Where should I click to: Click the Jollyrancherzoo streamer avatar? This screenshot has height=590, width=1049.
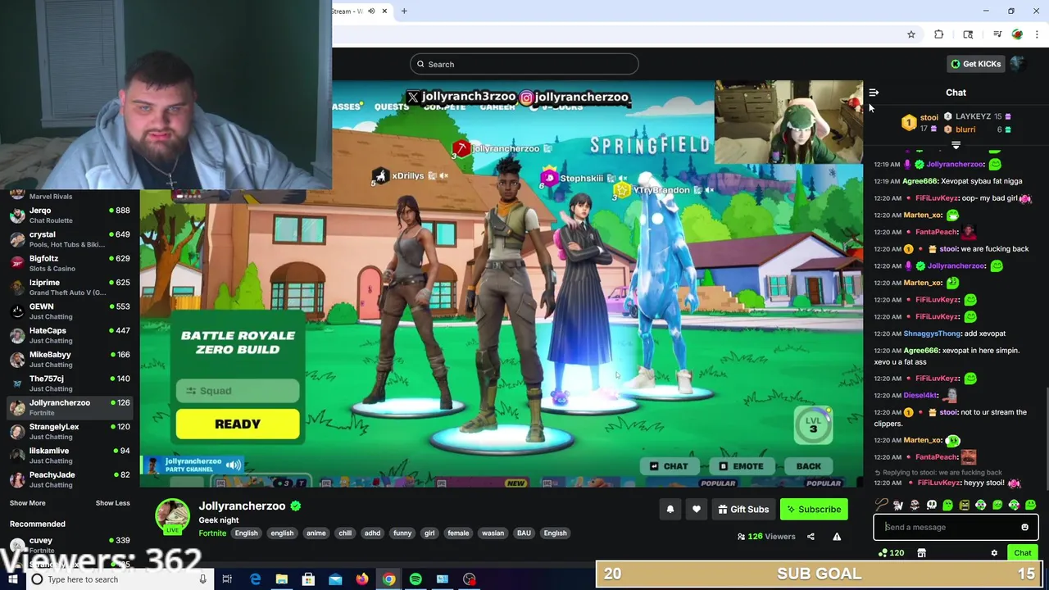click(172, 516)
